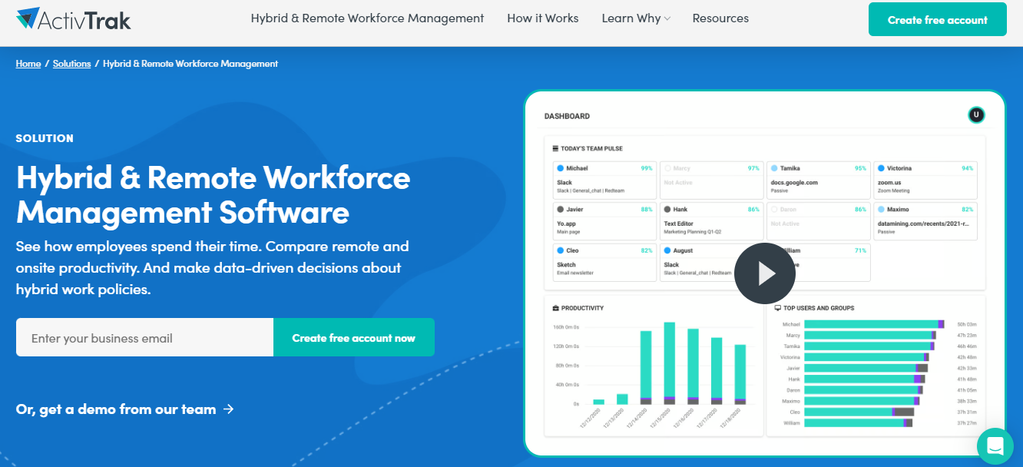Click the U avatar in the dashboard
The width and height of the screenshot is (1023, 467).
976,115
